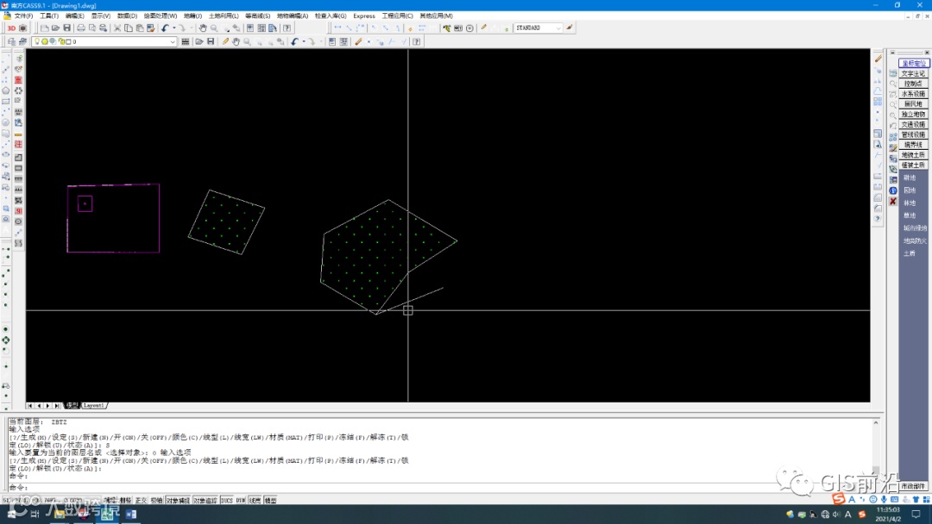The image size is (932, 524).
Task: Click the 3D view toolbar icon
Action: pos(10,28)
